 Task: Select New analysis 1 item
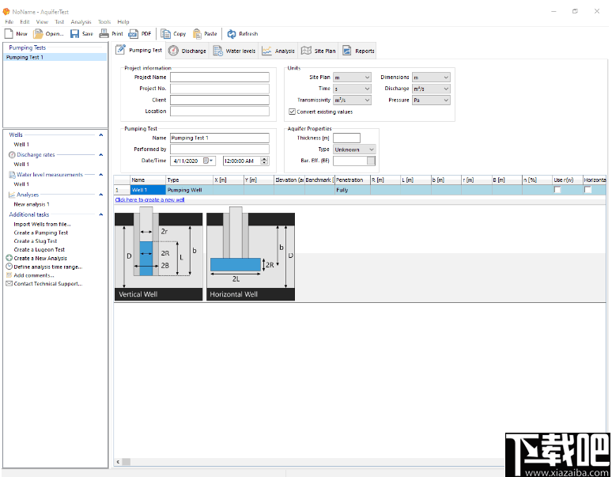click(x=32, y=204)
